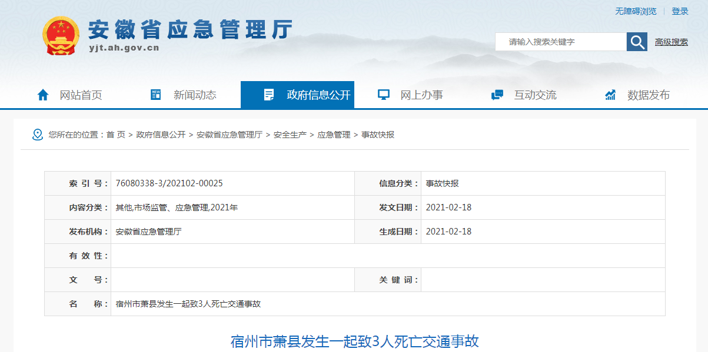Click content category 其他,市场监管、应急管理,2021年
This screenshot has width=708, height=352.
click(177, 207)
